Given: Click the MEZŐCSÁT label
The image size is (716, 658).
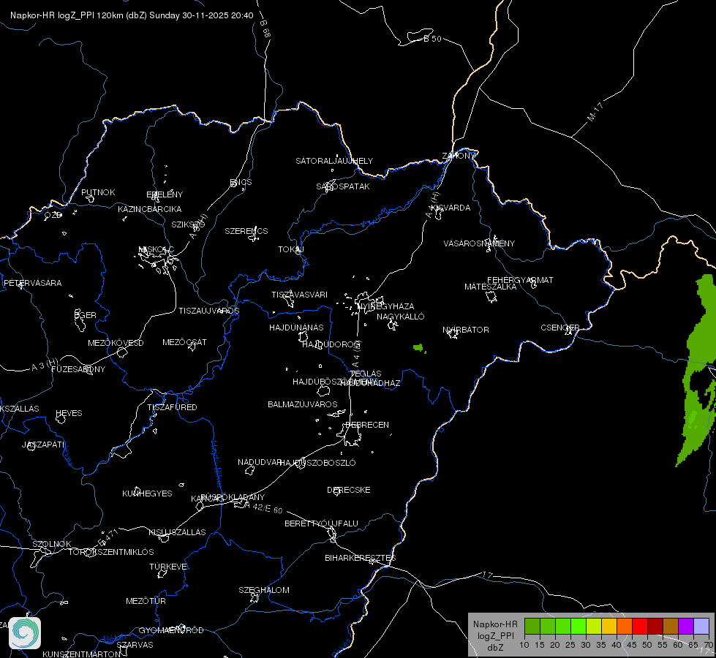Looking at the screenshot, I should click(184, 342).
